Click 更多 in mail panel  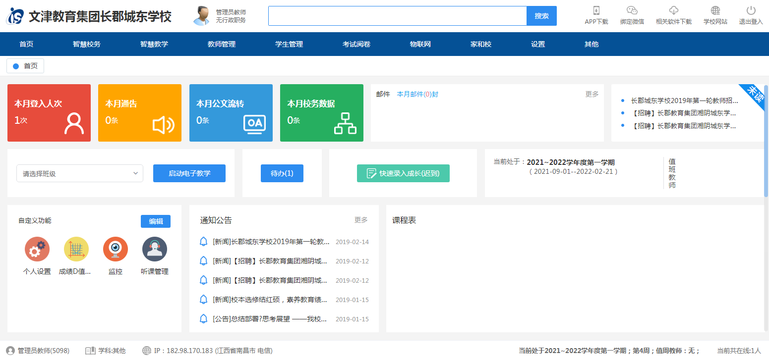point(592,94)
